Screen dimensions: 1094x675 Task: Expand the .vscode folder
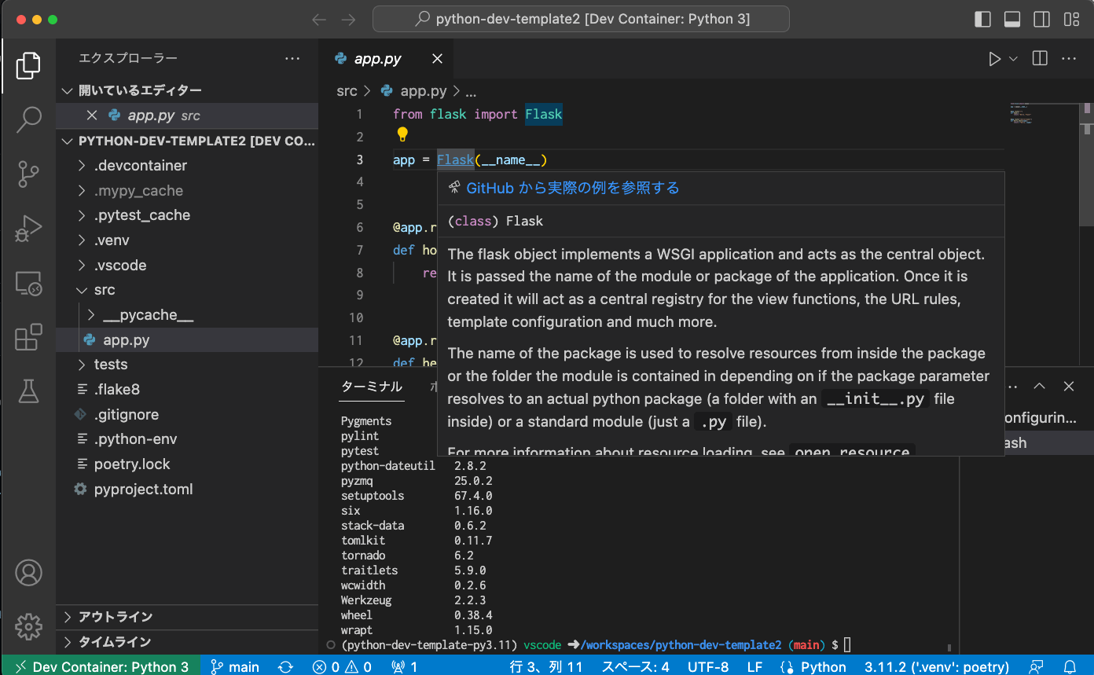click(x=187, y=266)
